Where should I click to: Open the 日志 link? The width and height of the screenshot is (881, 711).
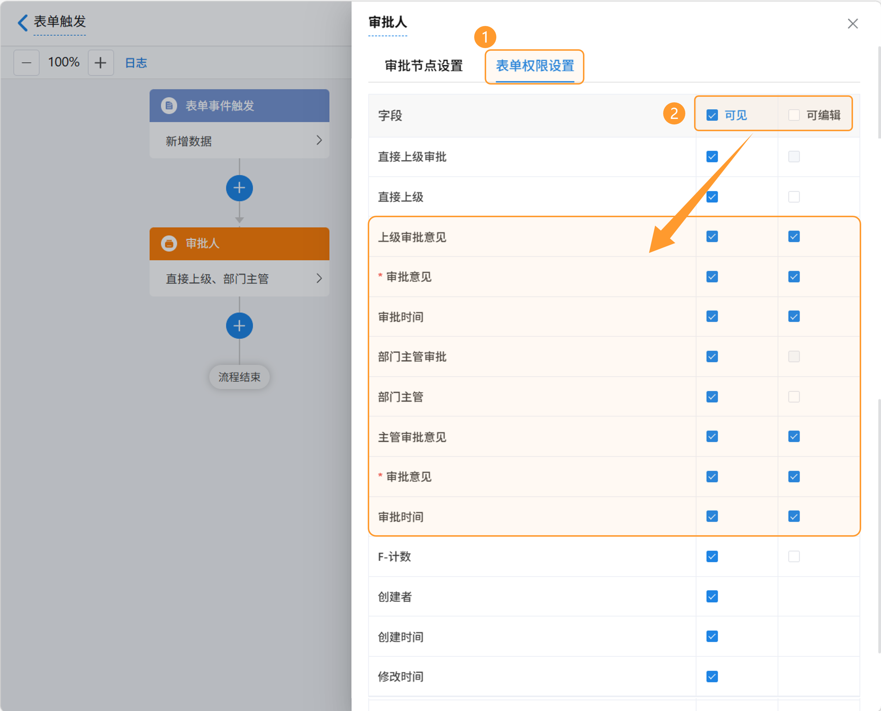coord(136,63)
